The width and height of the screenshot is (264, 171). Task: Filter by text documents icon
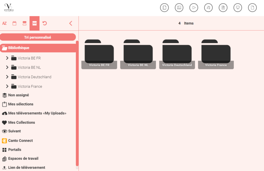tap(223, 7)
